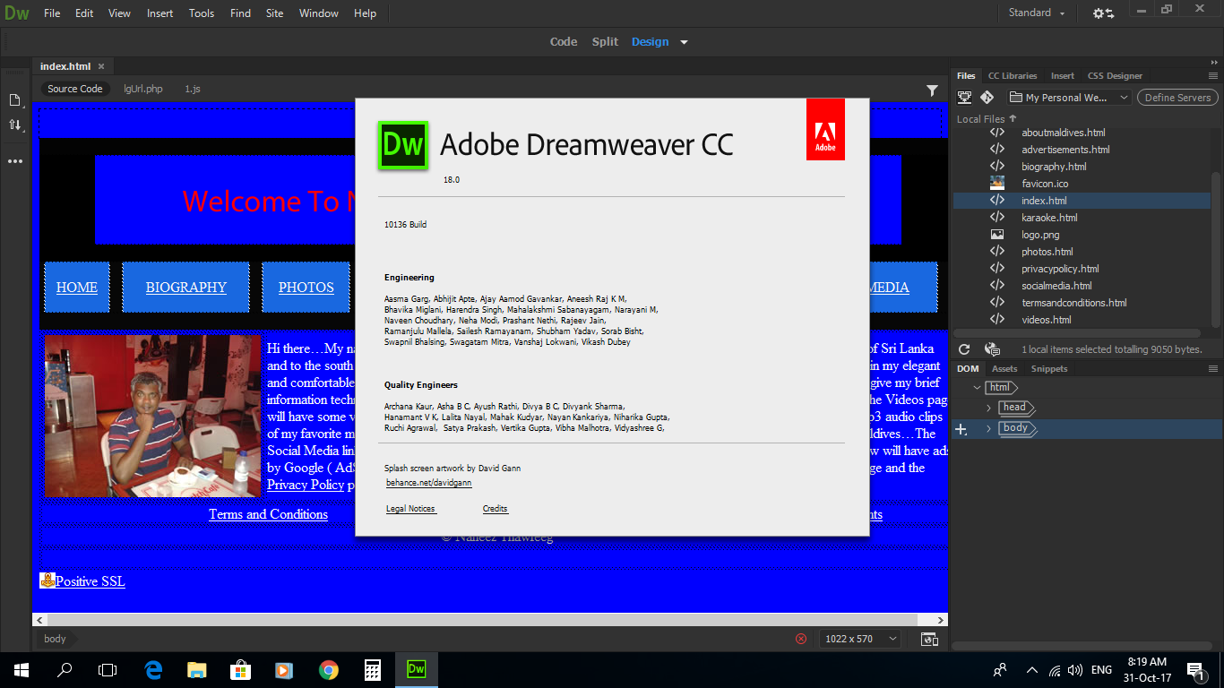This screenshot has width=1224, height=688.
Task: Launch Google Chrome from taskbar
Action: click(329, 669)
